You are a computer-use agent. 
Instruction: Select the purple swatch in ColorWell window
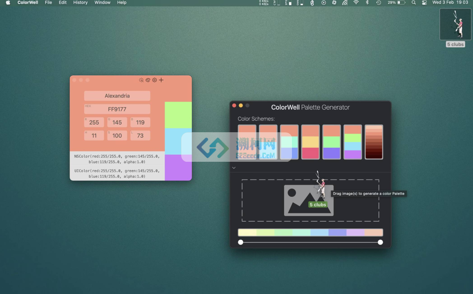[178, 168]
